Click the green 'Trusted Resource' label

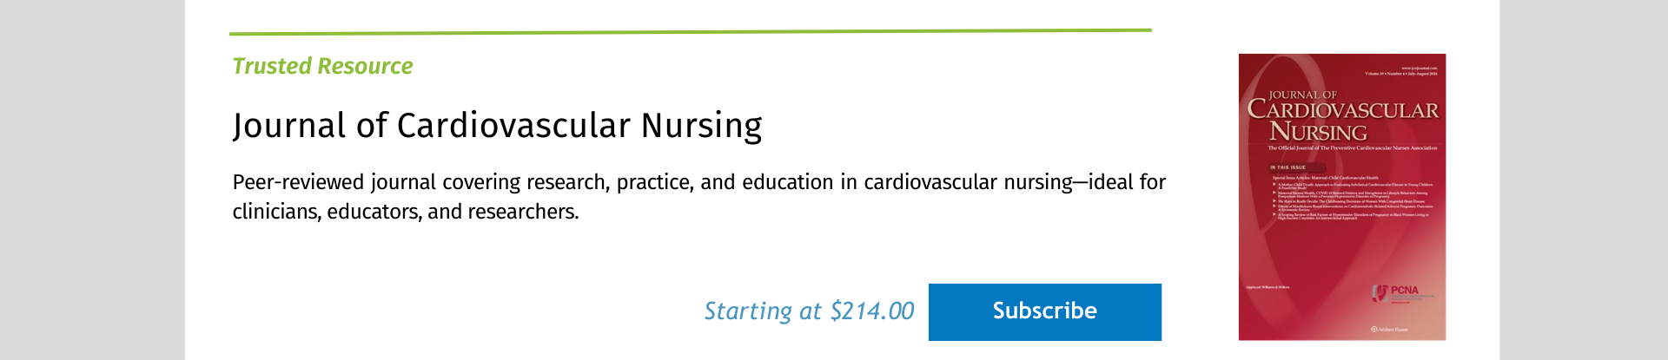pos(322,67)
